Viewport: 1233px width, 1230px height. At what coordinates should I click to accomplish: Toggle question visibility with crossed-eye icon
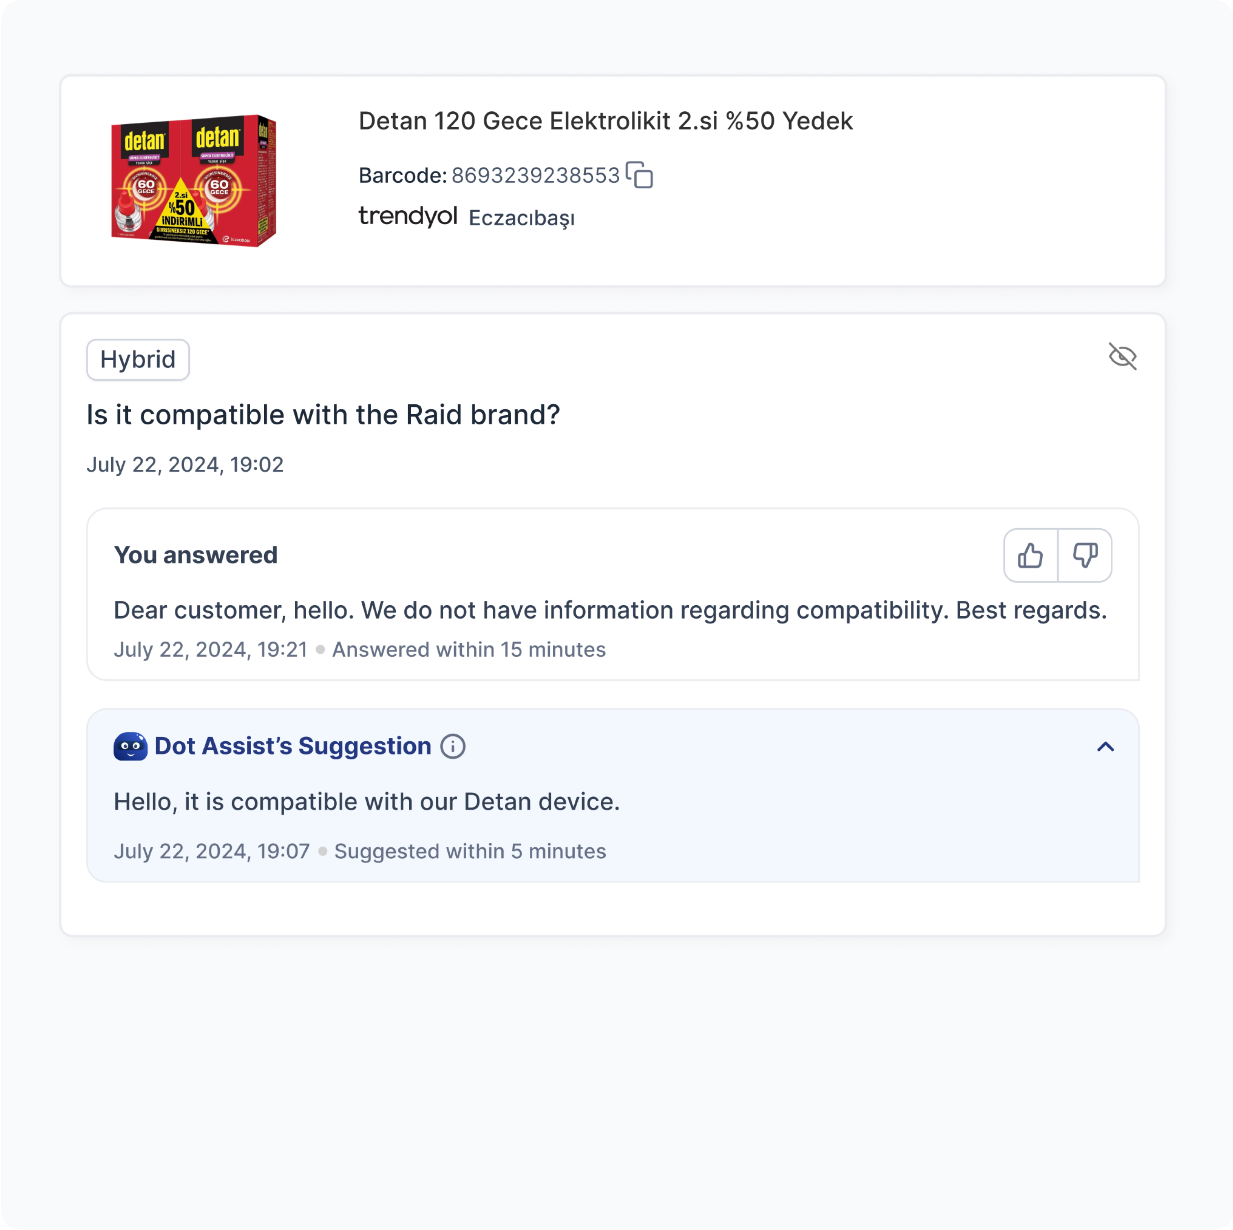click(1123, 356)
